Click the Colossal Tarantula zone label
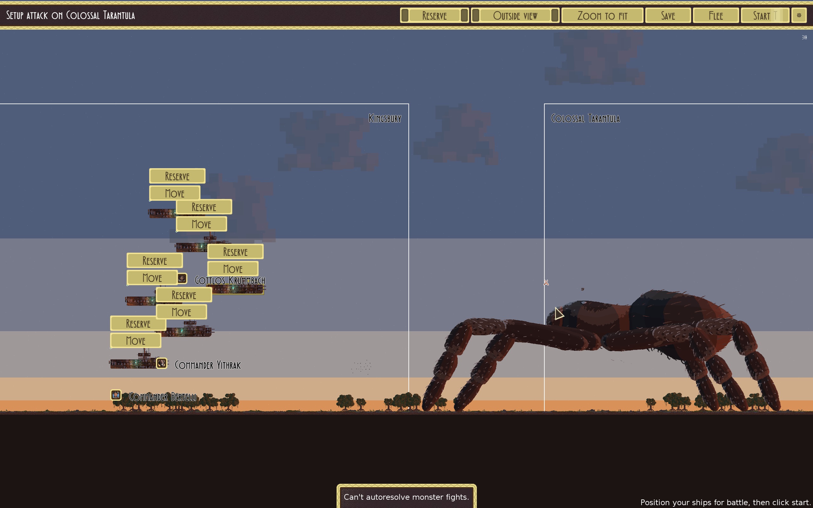 tap(586, 118)
